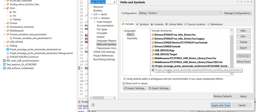Click the icon of Drivers/CMSIS/Include entry

(x=153, y=46)
